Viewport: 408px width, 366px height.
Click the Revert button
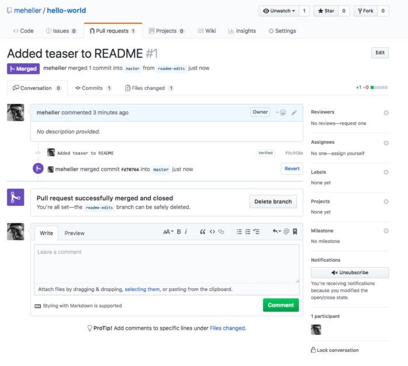pyautogui.click(x=292, y=168)
